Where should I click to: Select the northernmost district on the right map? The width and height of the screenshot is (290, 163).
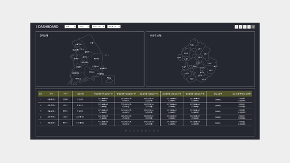pyautogui.click(x=192, y=45)
